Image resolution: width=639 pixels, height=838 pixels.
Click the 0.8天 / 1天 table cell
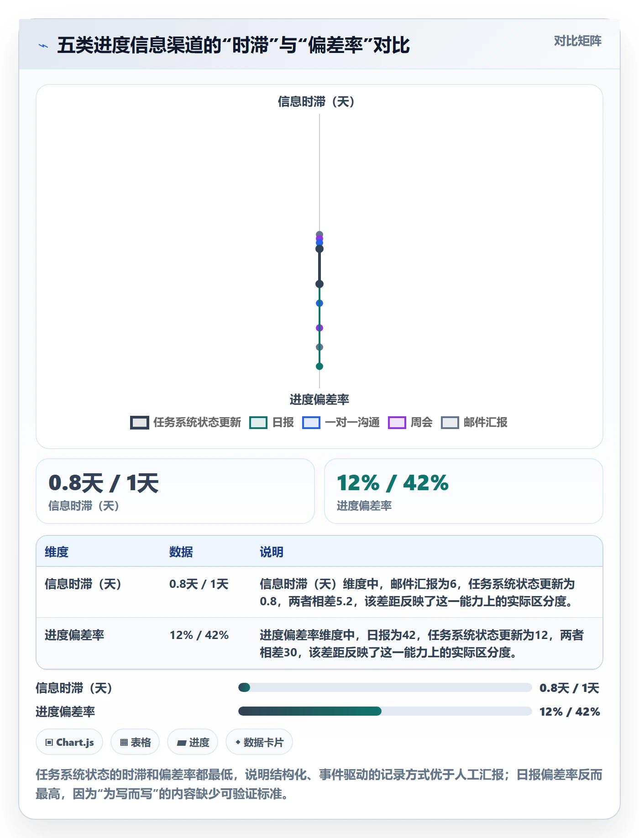point(199,584)
